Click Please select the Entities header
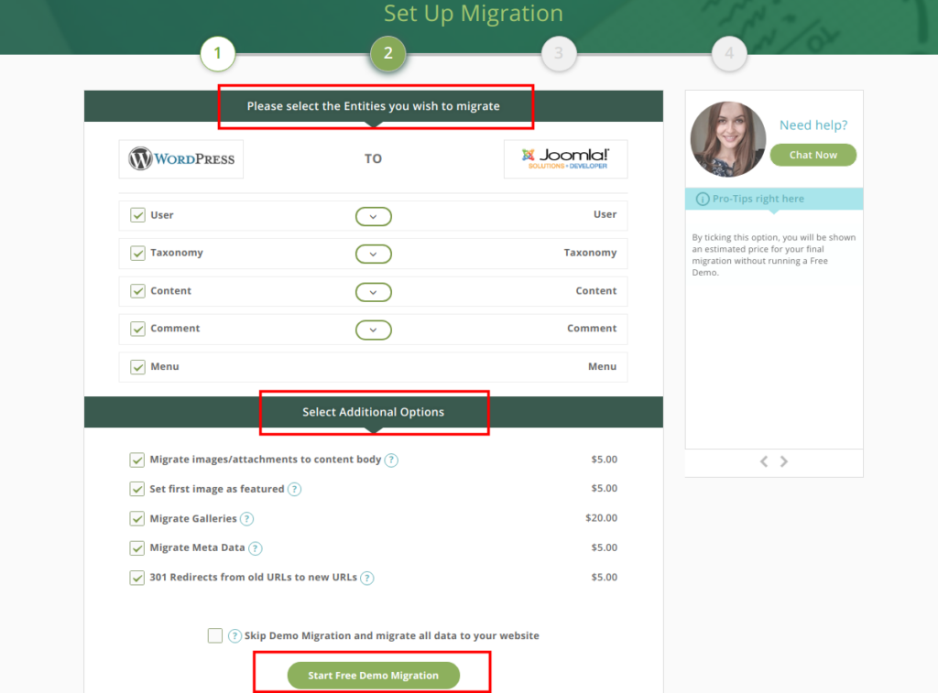Image resolution: width=938 pixels, height=693 pixels. (374, 106)
